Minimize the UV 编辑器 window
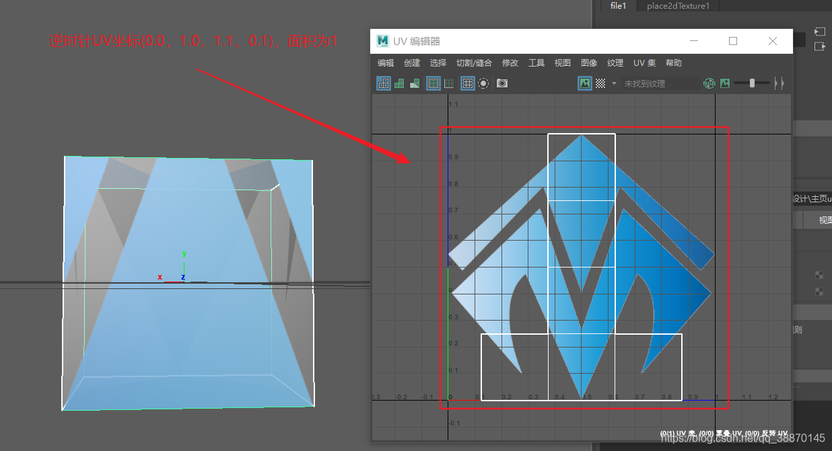Image resolution: width=832 pixels, height=451 pixels. [693, 41]
